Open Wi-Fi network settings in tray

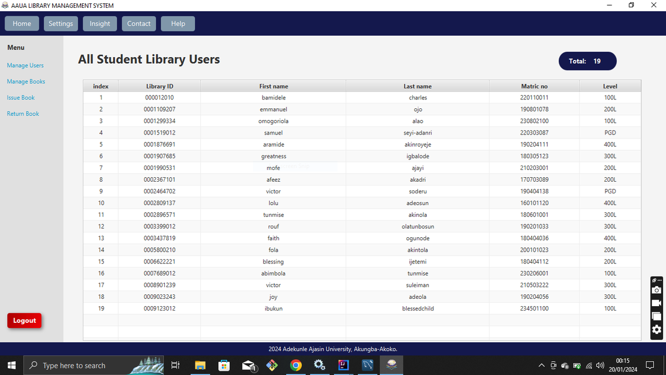[x=589, y=366]
